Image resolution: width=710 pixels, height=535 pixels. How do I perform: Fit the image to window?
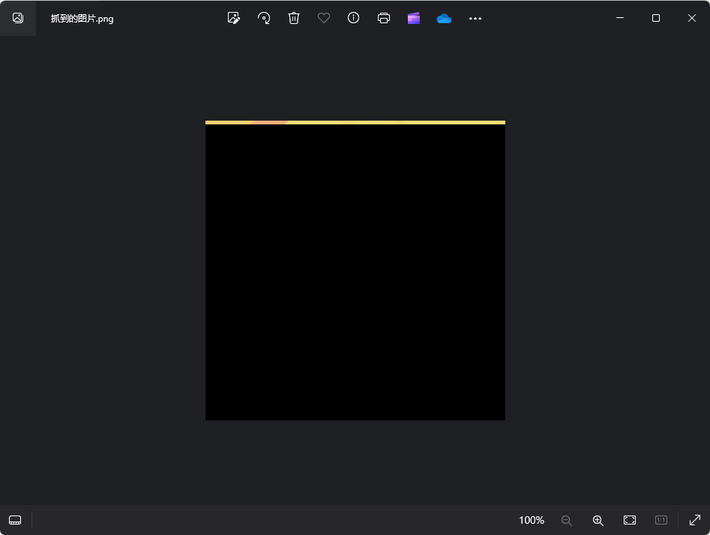[630, 520]
